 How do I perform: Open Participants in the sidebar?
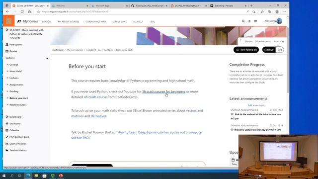click(16, 44)
